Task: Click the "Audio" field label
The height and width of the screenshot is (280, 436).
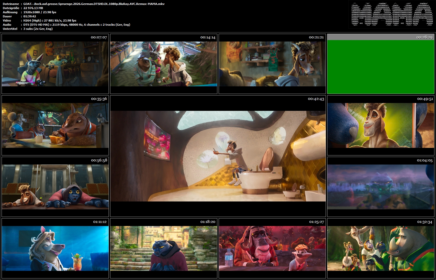Action: pos(7,25)
